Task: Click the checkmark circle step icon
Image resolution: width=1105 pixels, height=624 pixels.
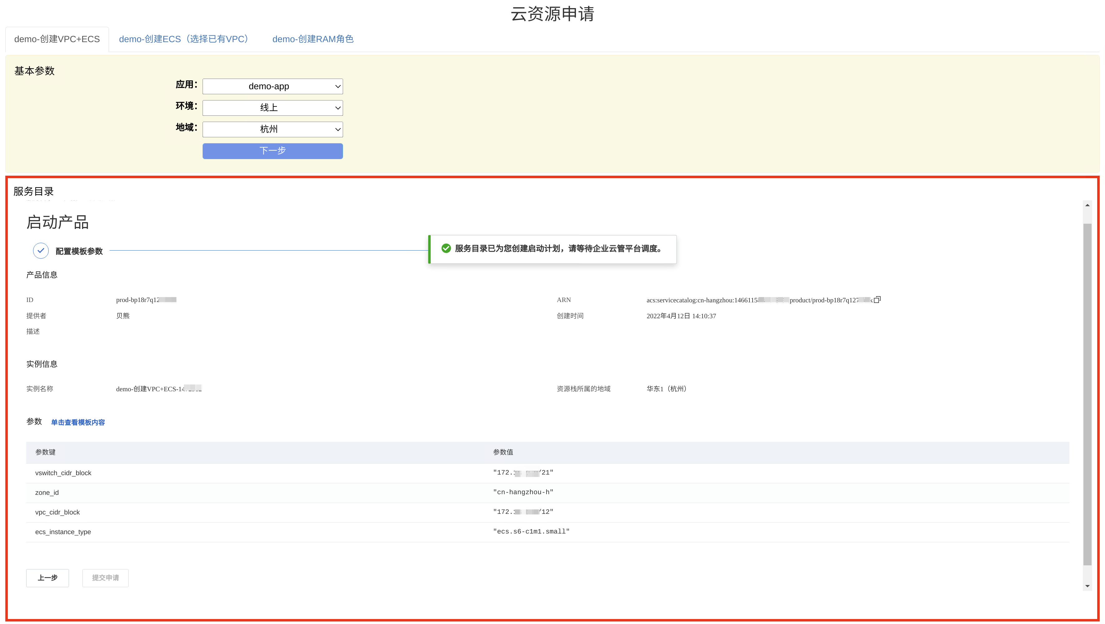Action: pyautogui.click(x=41, y=251)
